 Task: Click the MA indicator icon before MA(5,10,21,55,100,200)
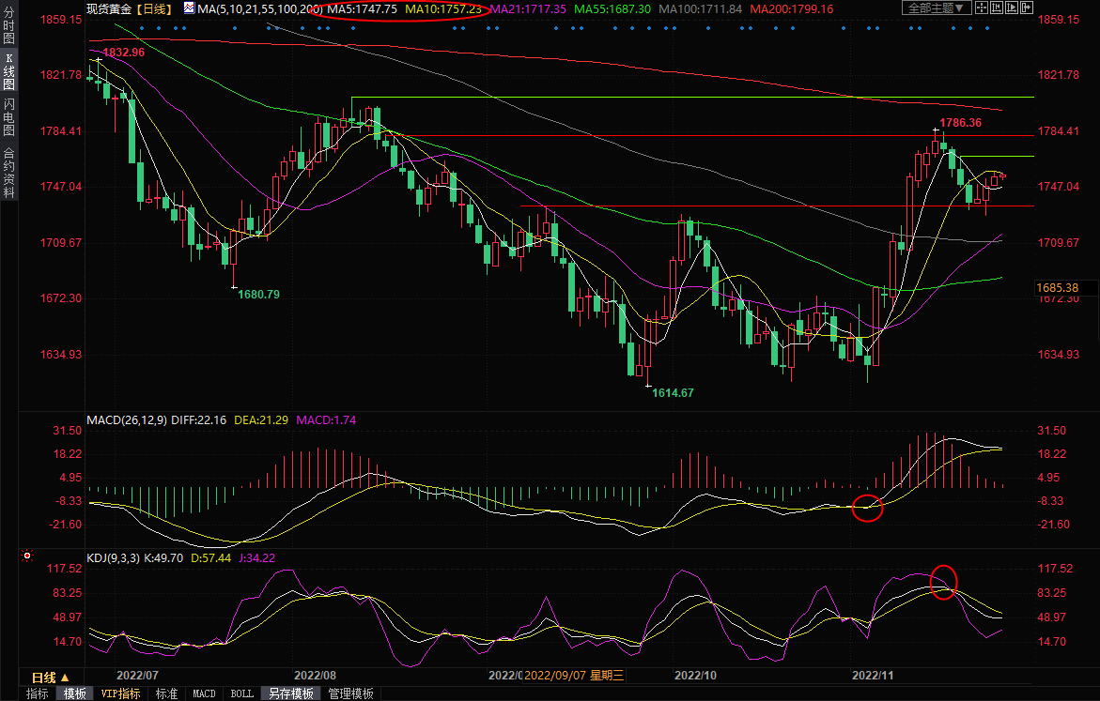click(190, 8)
